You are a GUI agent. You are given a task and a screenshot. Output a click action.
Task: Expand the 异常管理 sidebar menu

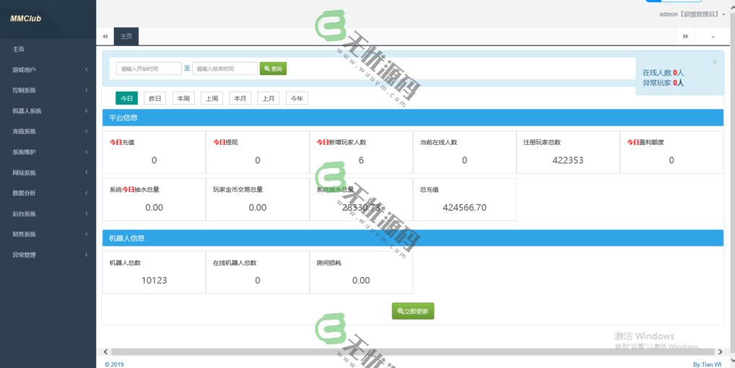(48, 255)
